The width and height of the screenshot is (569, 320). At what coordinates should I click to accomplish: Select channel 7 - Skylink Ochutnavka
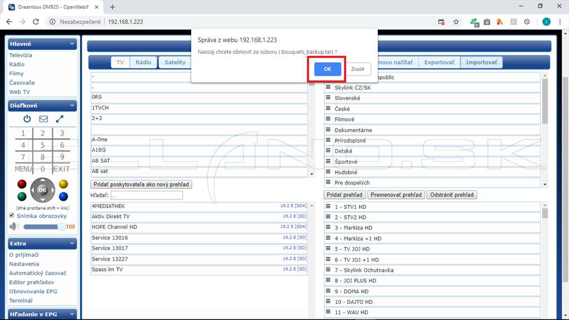(432, 270)
